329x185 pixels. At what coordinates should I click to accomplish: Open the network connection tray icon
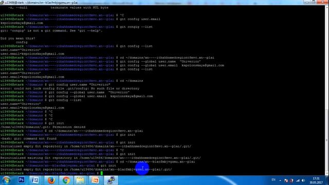click(298, 180)
